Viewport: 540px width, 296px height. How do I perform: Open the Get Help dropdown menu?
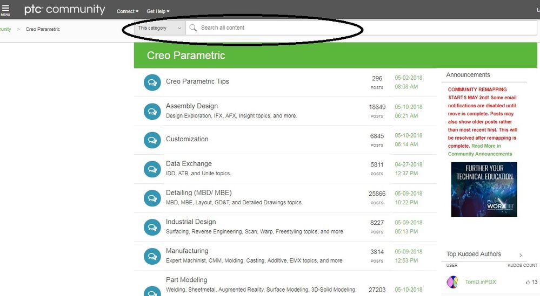(x=158, y=11)
